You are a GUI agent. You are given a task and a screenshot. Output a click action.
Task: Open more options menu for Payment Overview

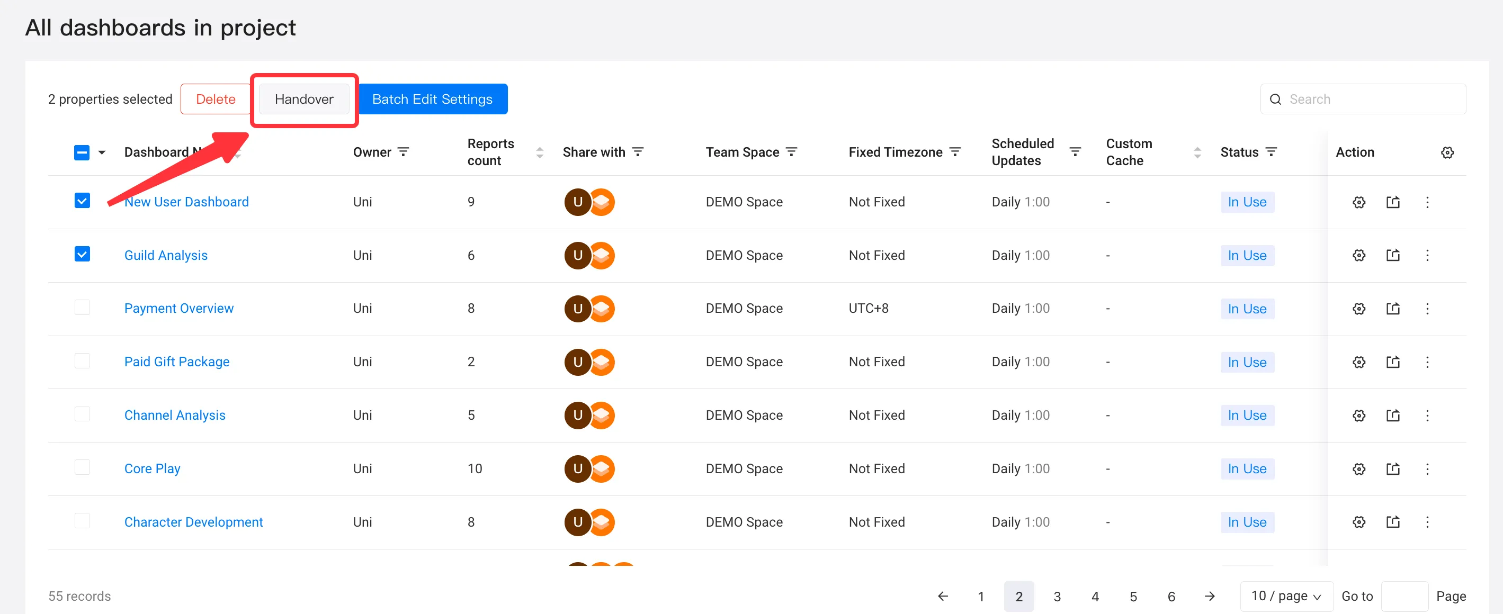[1427, 309]
